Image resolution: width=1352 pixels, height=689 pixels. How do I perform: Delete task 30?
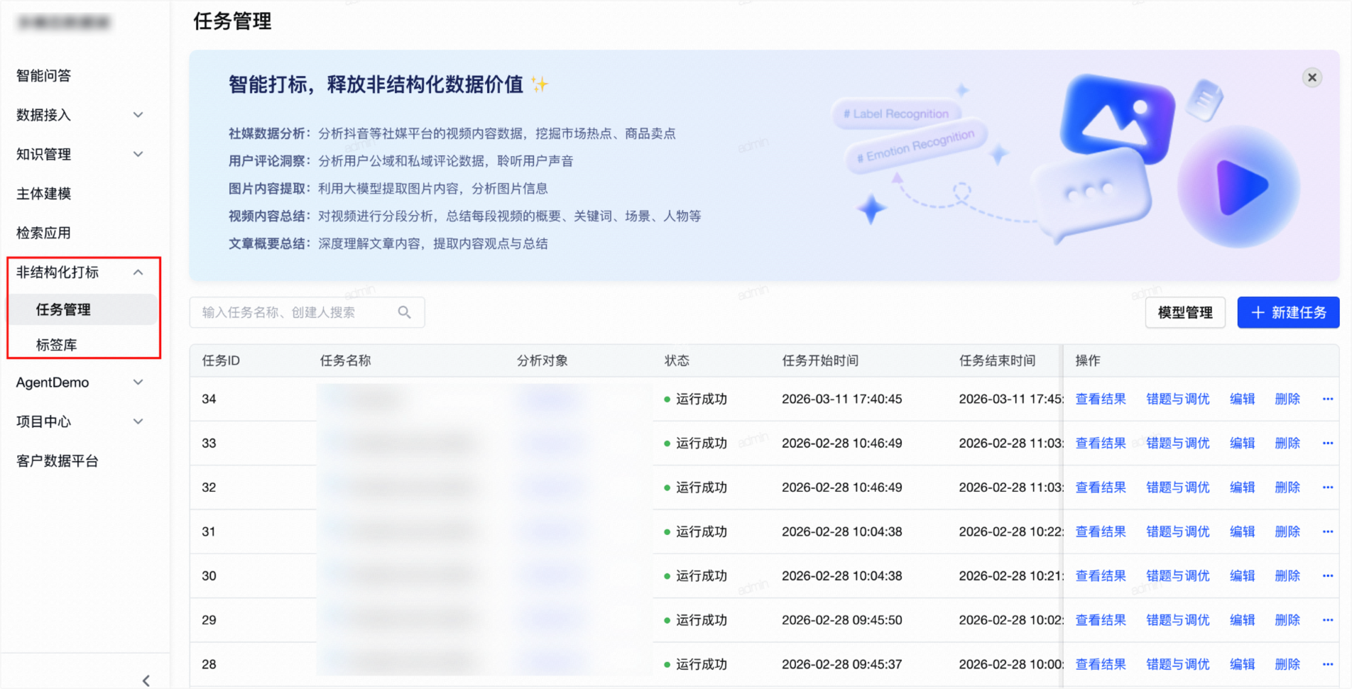click(x=1287, y=575)
